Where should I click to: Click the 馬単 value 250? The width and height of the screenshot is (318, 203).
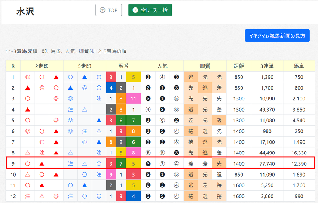point(299,131)
